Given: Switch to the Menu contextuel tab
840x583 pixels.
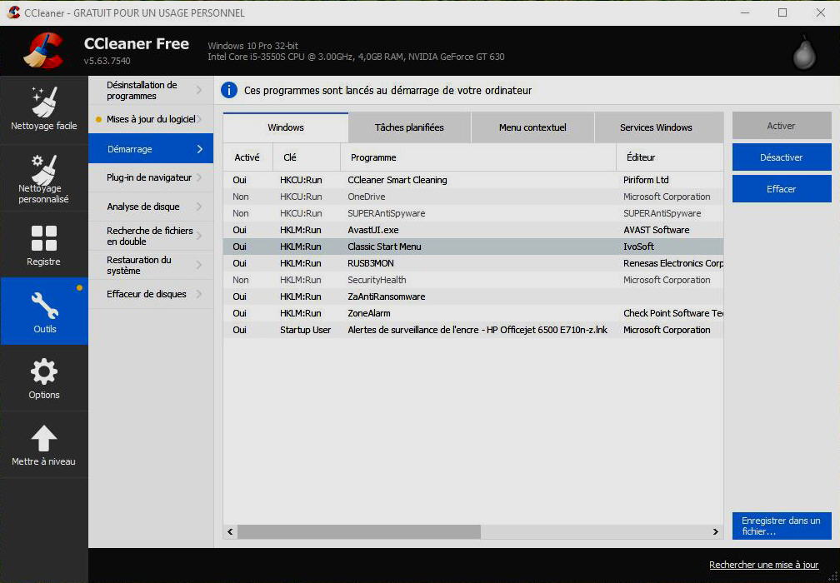Looking at the screenshot, I should tap(532, 127).
